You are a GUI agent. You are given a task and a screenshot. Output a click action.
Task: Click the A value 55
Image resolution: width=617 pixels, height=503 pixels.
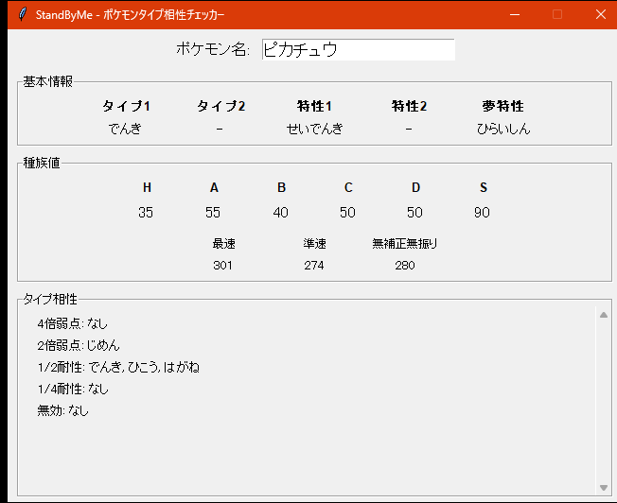coord(213,213)
